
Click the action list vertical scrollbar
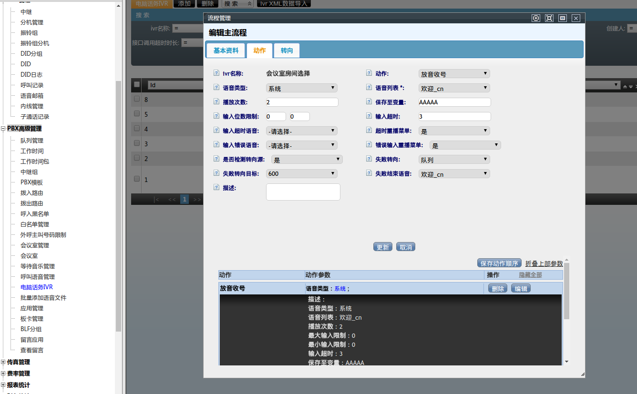[x=566, y=295]
